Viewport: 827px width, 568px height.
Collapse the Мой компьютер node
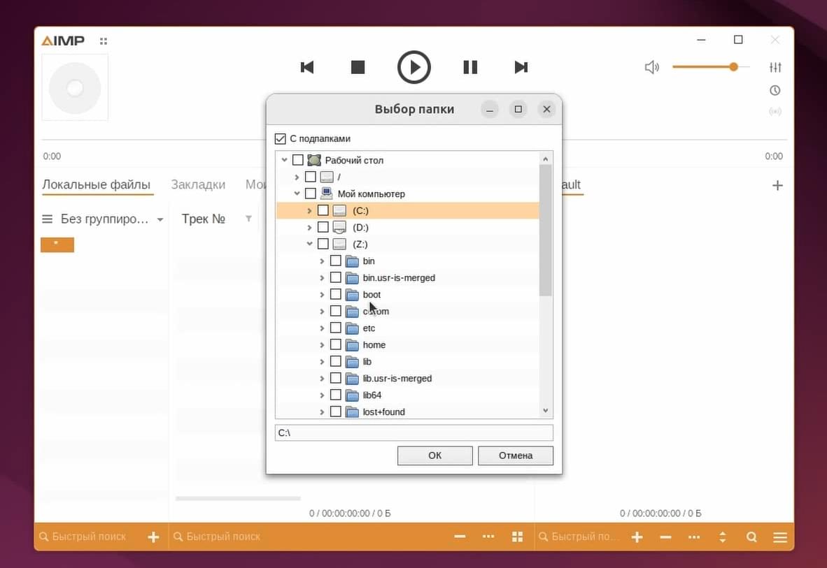coord(297,194)
